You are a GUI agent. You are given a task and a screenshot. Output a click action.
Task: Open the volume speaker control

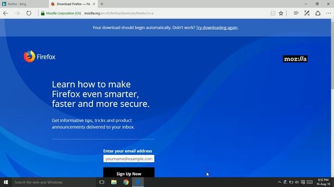[297, 182]
